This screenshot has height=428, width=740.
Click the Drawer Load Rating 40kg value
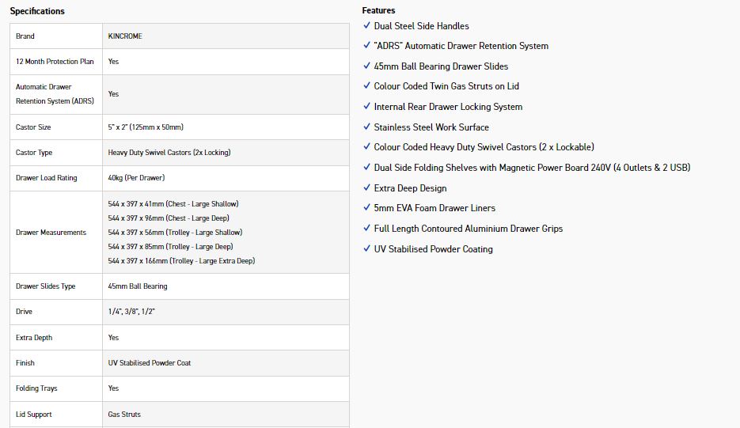click(x=136, y=178)
